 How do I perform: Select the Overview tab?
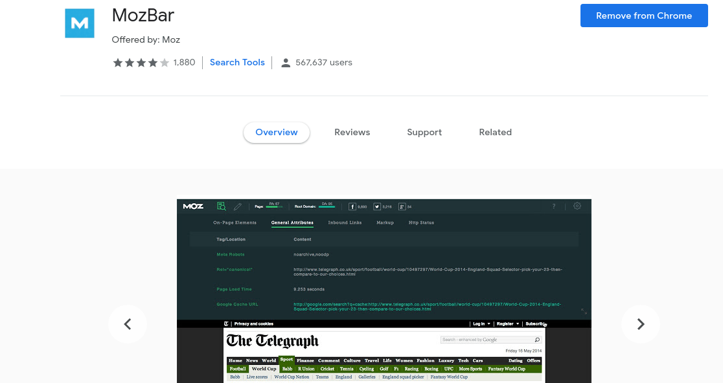click(x=277, y=132)
